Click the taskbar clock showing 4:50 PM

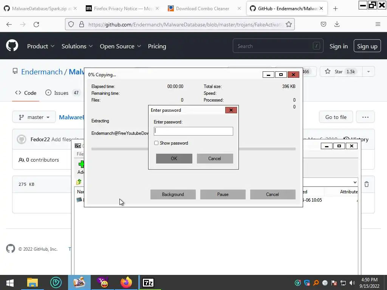point(369,283)
